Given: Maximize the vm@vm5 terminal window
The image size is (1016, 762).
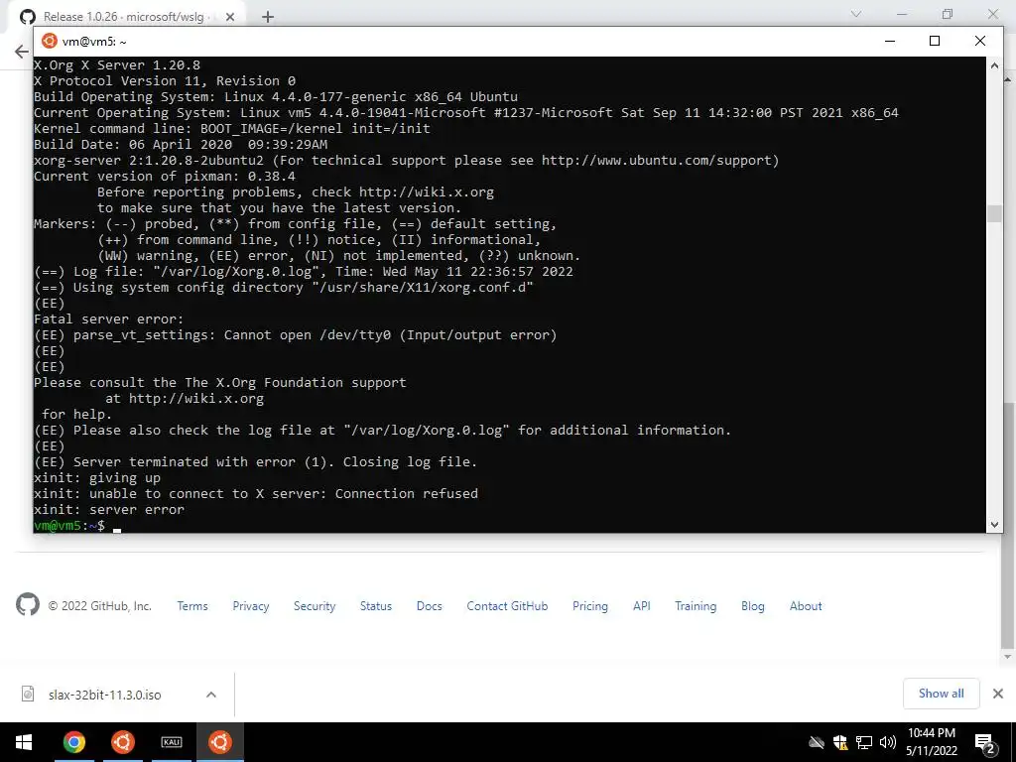Looking at the screenshot, I should click(935, 41).
